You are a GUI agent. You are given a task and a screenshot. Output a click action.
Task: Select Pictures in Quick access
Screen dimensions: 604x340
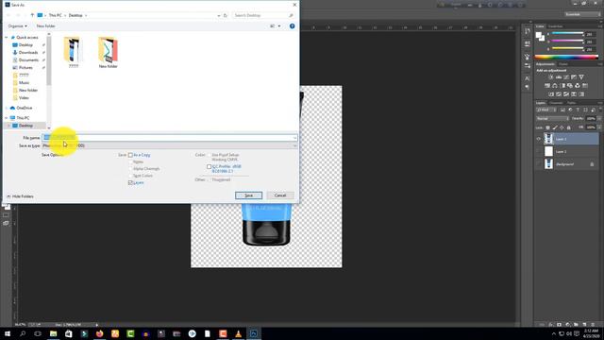(x=25, y=68)
